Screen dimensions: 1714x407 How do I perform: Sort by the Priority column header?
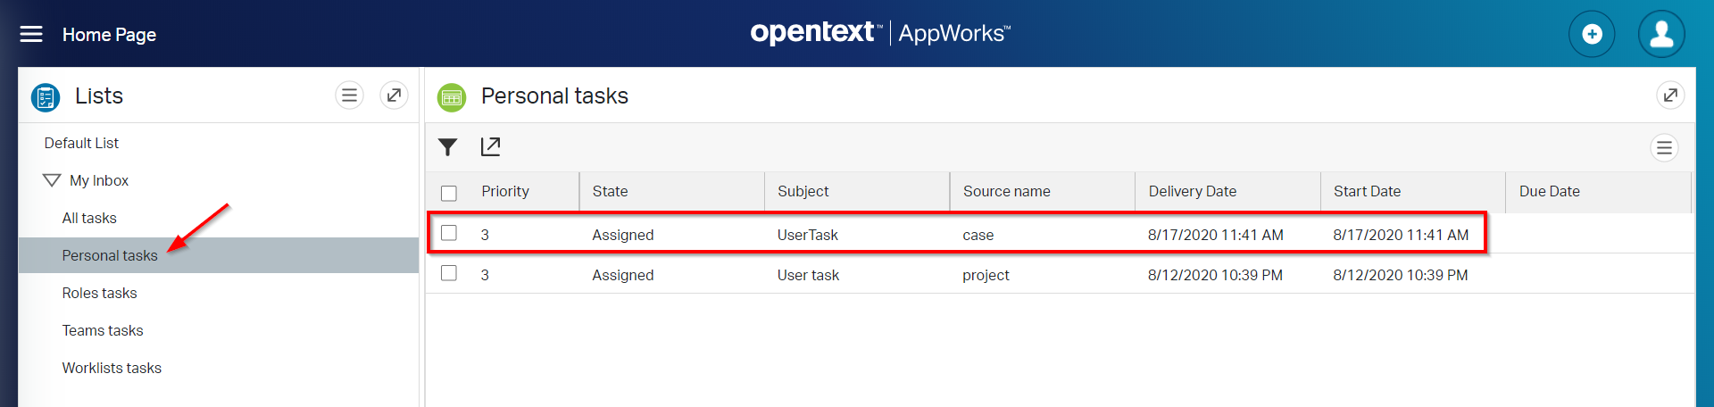tap(505, 191)
